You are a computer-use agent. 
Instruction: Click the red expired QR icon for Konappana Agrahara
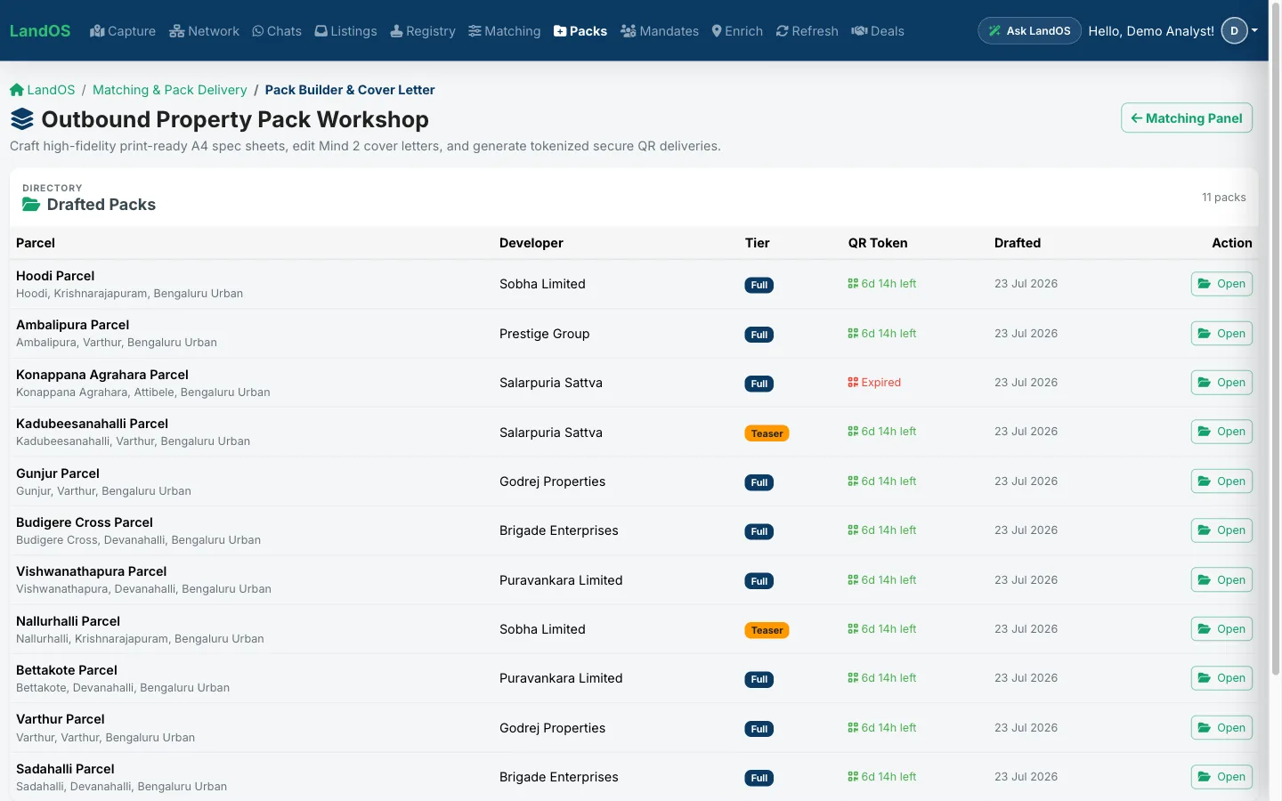(853, 383)
